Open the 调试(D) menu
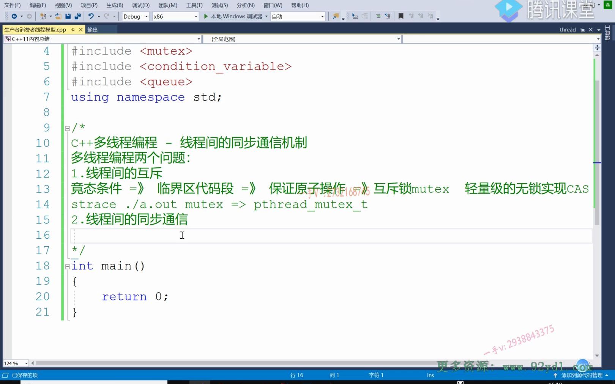Viewport: 615px width, 384px height. [x=140, y=5]
